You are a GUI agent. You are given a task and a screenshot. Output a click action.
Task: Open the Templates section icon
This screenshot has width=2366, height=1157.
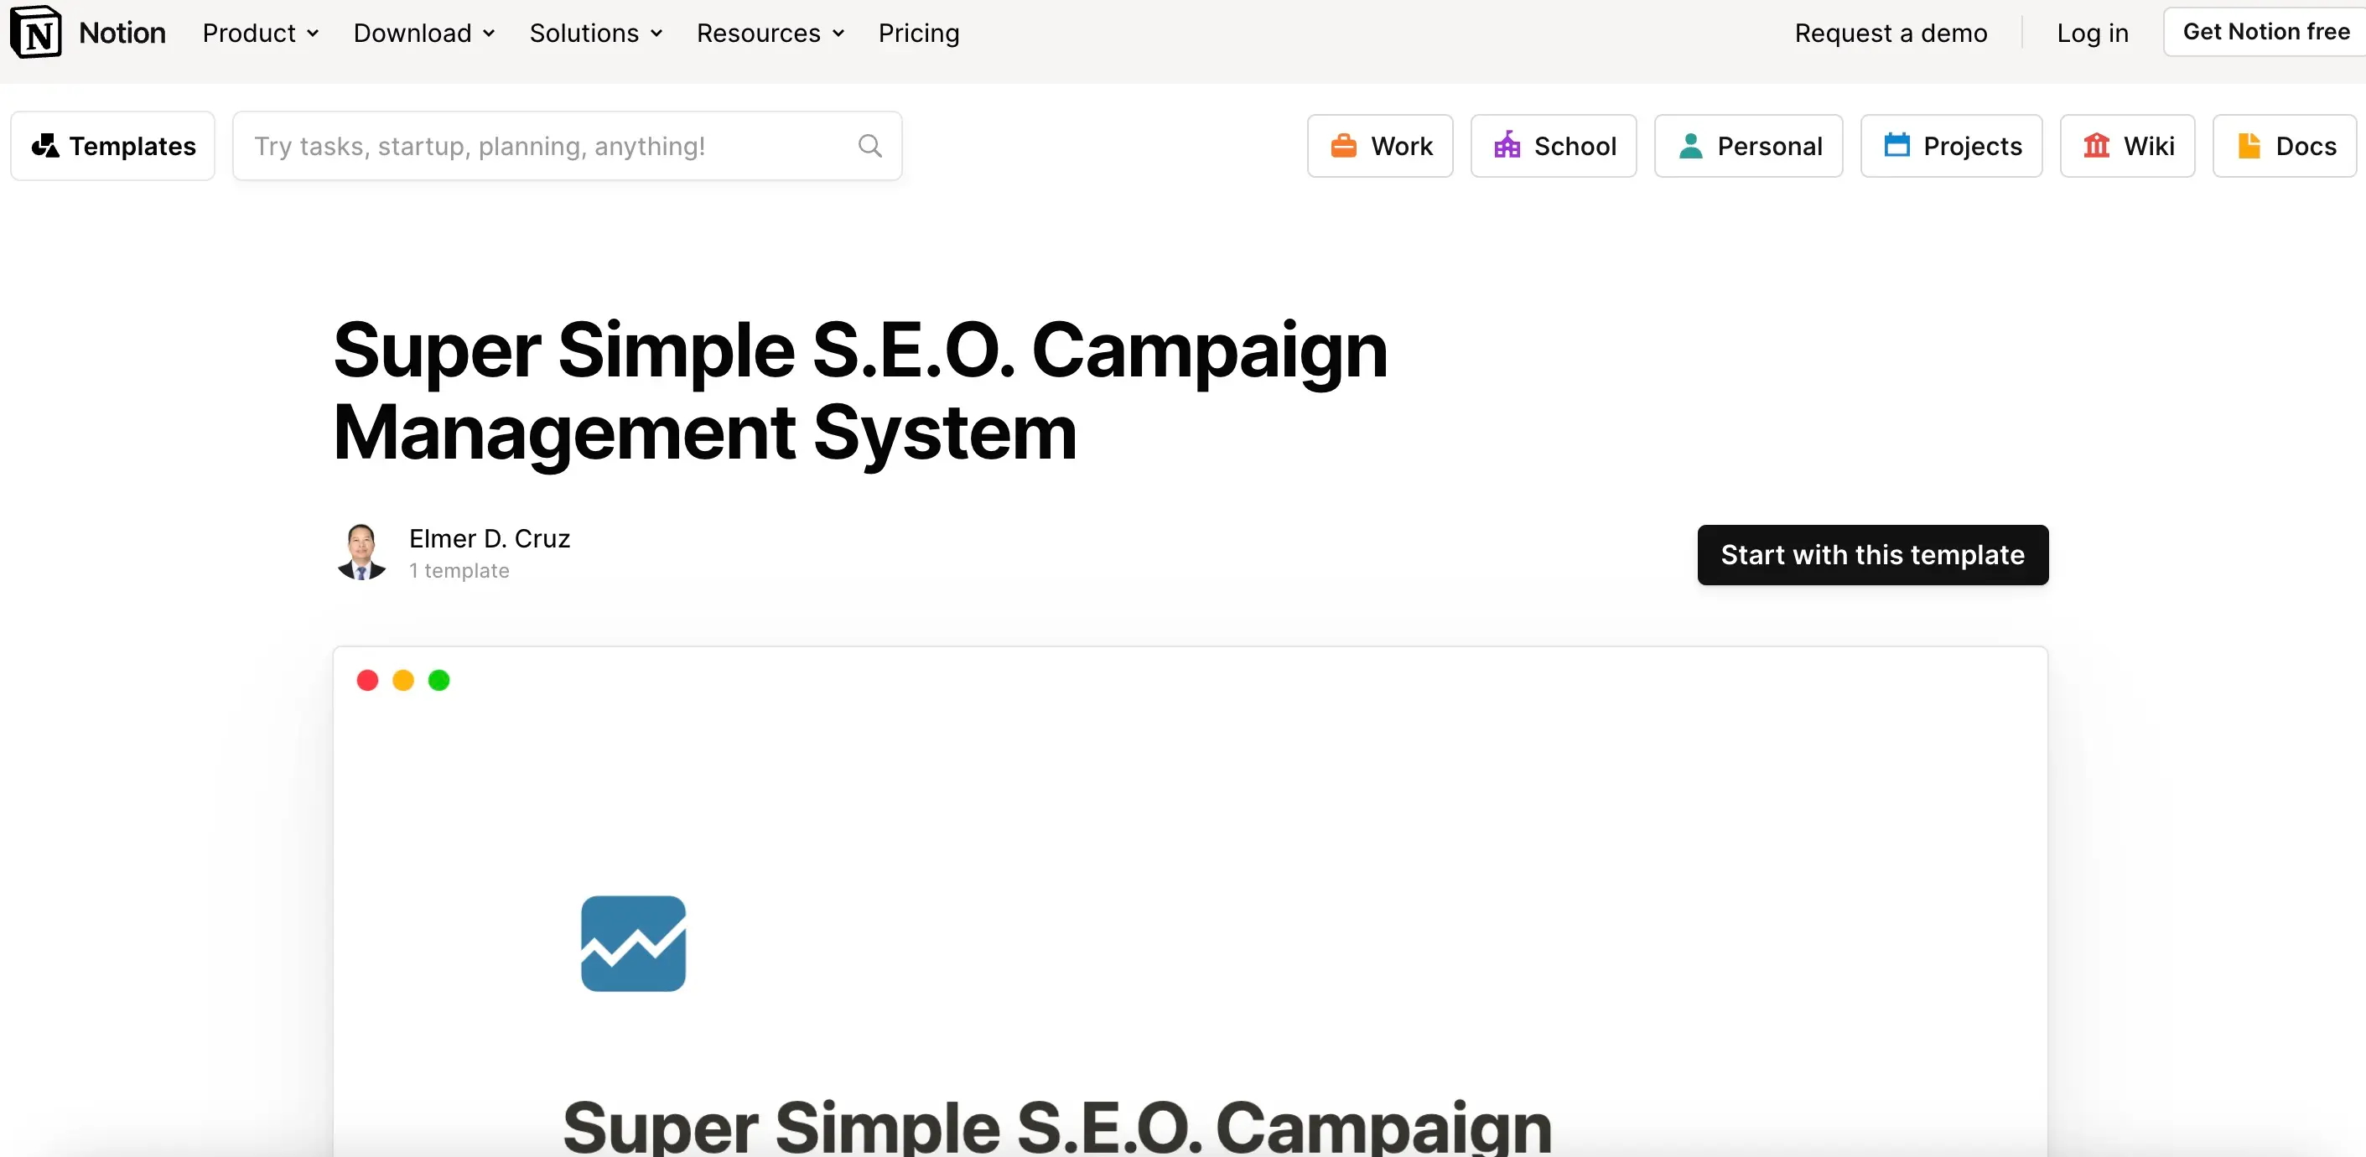tap(47, 145)
